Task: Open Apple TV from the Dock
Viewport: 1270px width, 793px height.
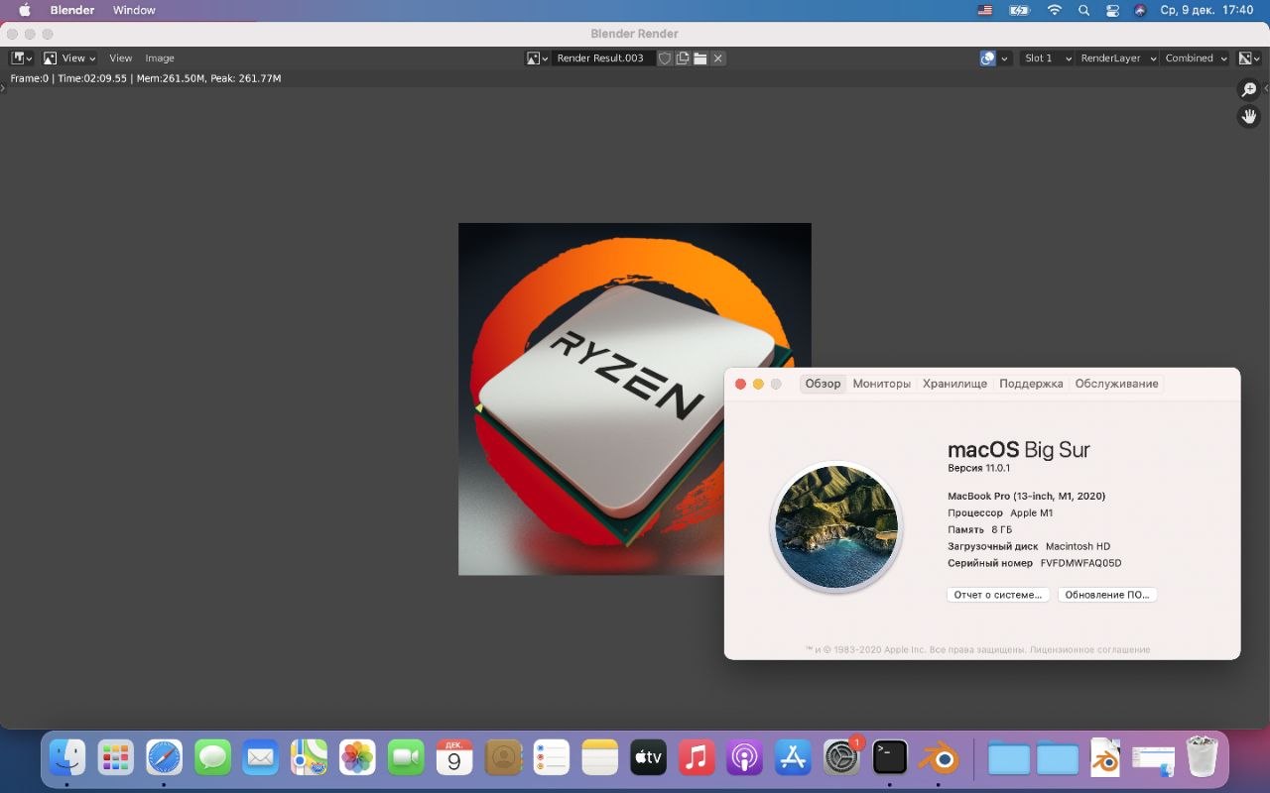Action: (648, 758)
